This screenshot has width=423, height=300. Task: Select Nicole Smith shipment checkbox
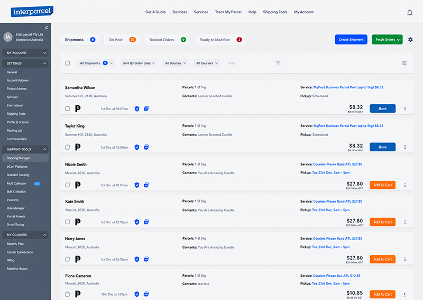68,185
